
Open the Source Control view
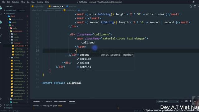coord(1,22)
